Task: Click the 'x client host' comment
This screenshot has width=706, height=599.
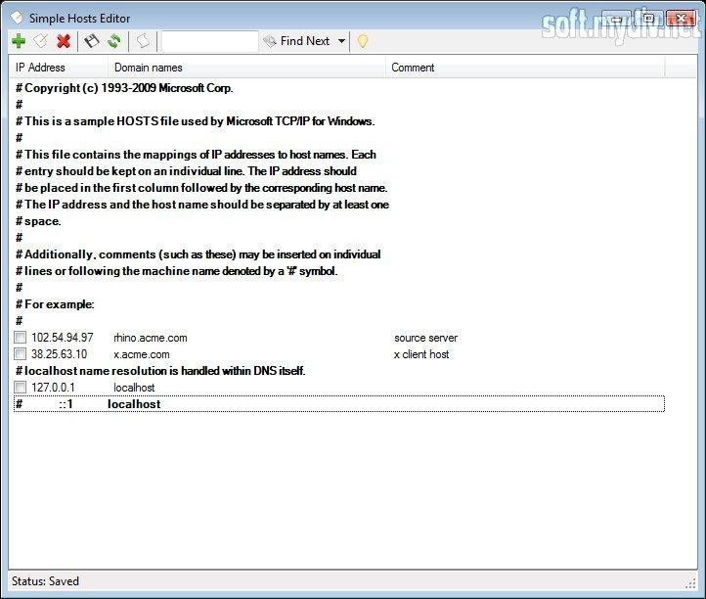Action: tap(421, 354)
